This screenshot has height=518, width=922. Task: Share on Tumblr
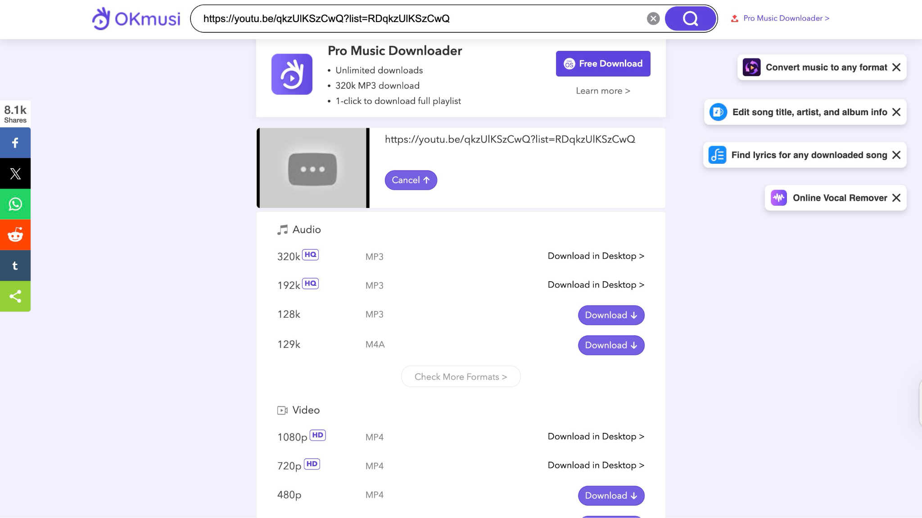(15, 266)
